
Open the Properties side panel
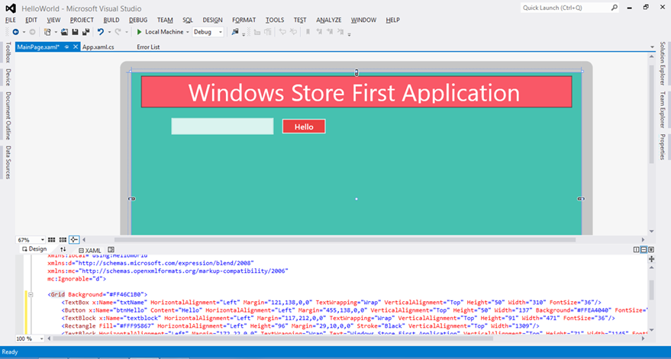coord(662,147)
